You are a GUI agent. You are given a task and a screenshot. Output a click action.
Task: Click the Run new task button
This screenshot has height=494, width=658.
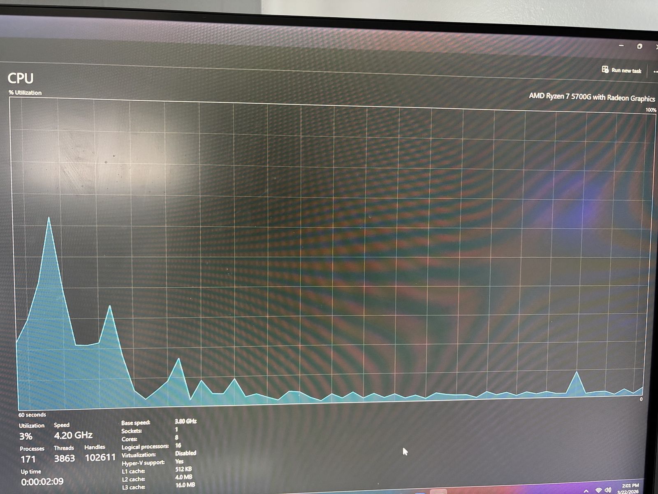pos(622,70)
